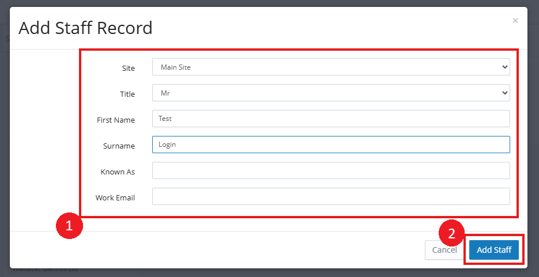Click the chevron arrow of Title selector
This screenshot has height=277, width=539.
pos(504,93)
